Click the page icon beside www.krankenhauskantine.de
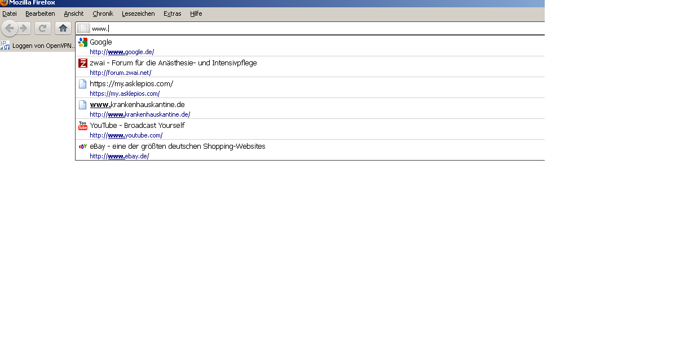 pyautogui.click(x=83, y=105)
